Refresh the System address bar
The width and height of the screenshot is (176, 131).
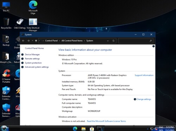(x=113, y=41)
